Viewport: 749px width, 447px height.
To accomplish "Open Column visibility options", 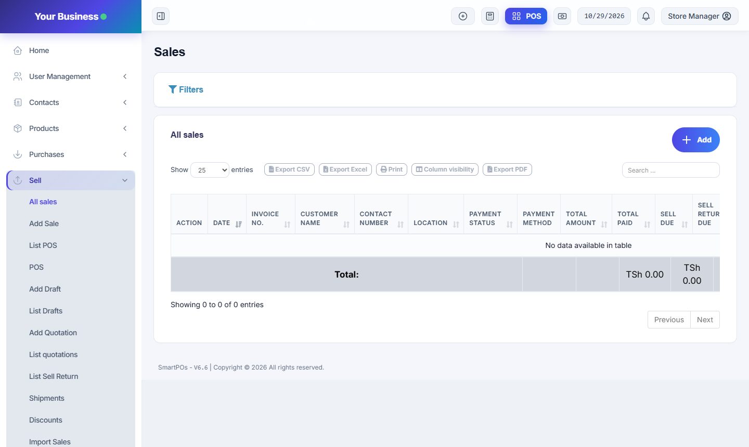I will click(x=445, y=169).
